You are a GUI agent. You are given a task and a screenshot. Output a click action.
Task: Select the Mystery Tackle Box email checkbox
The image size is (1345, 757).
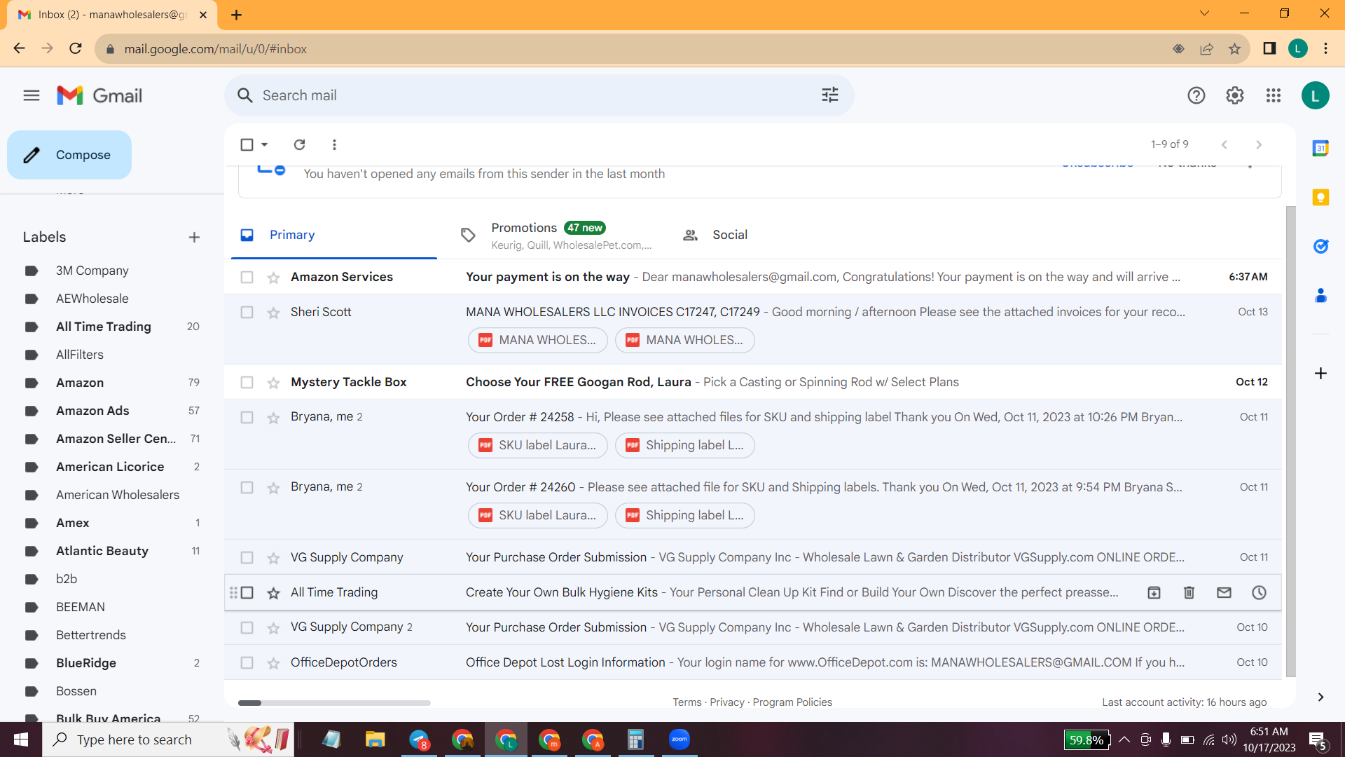coord(247,382)
